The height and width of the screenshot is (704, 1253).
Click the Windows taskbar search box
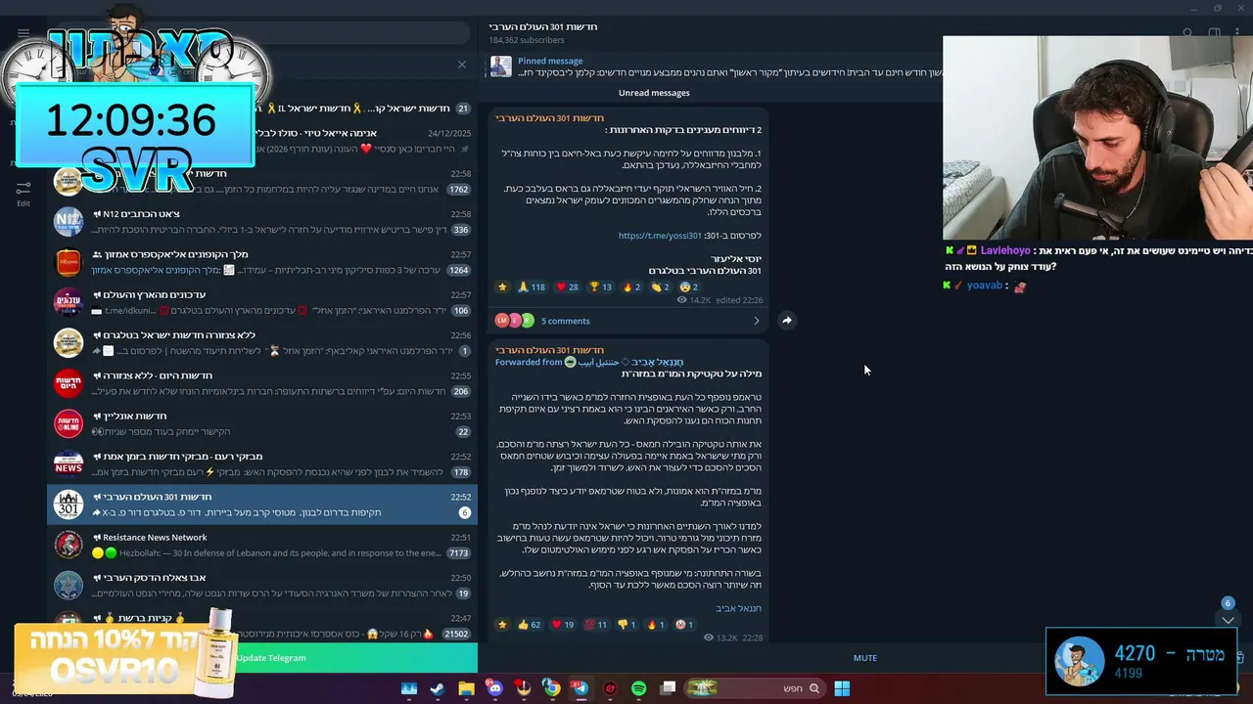756,688
